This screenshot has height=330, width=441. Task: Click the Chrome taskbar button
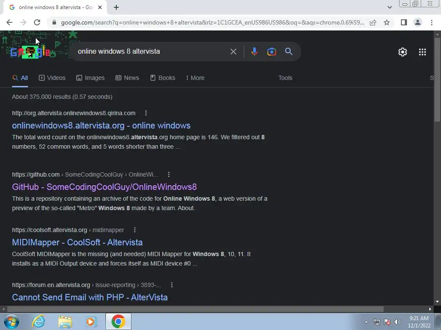[x=118, y=321]
